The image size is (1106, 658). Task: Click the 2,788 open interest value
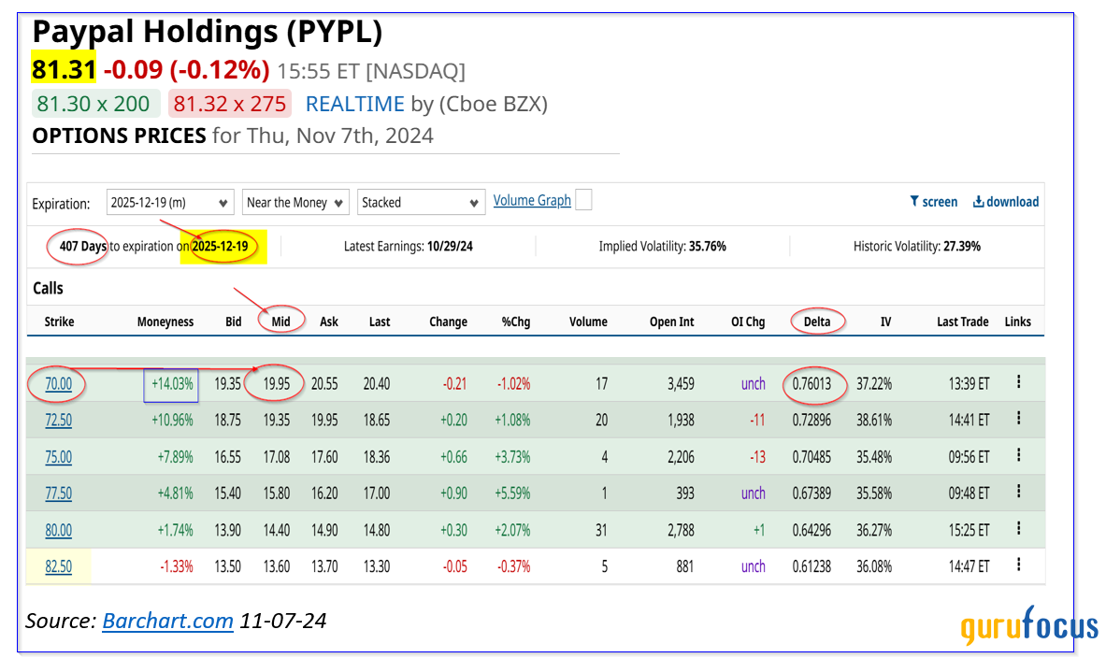(681, 530)
